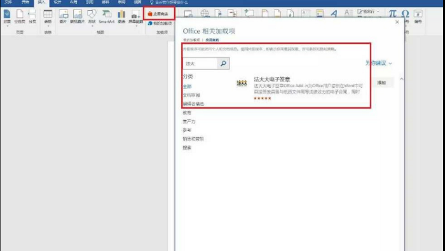This screenshot has width=445, height=251.
Task: Add the 法大大电子签章 add-in (添加)
Action: (381, 83)
